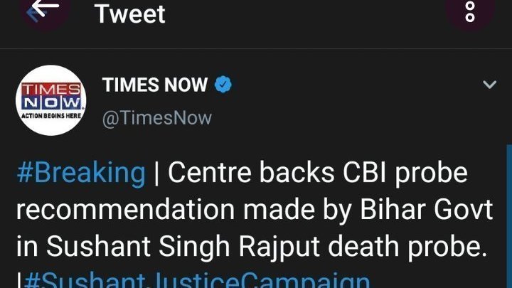Open the Times Now profile picture
This screenshot has width=512, height=288.
pyautogui.click(x=50, y=101)
